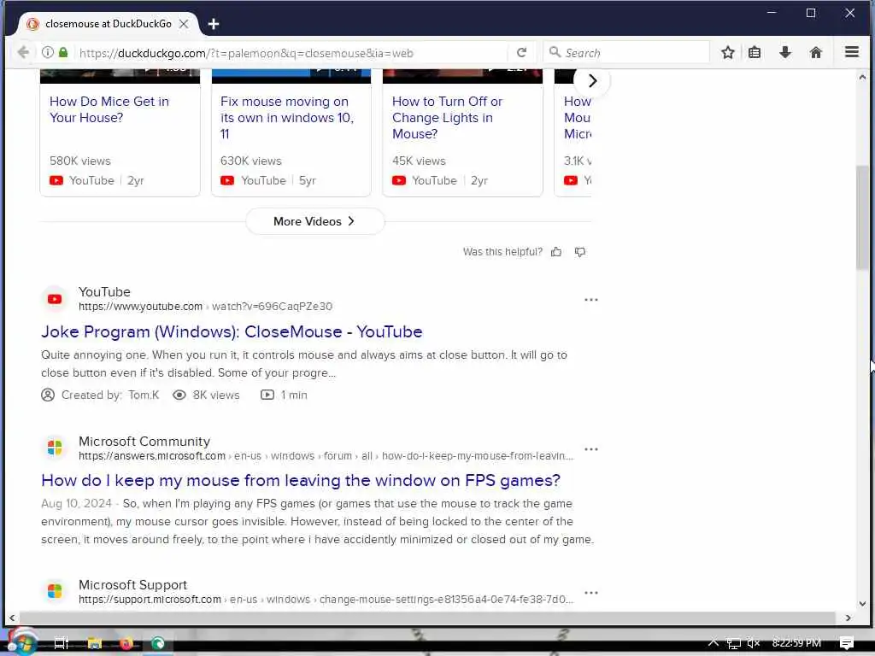Click the vertical scrollbar up arrow
The height and width of the screenshot is (656, 875).
point(863,77)
